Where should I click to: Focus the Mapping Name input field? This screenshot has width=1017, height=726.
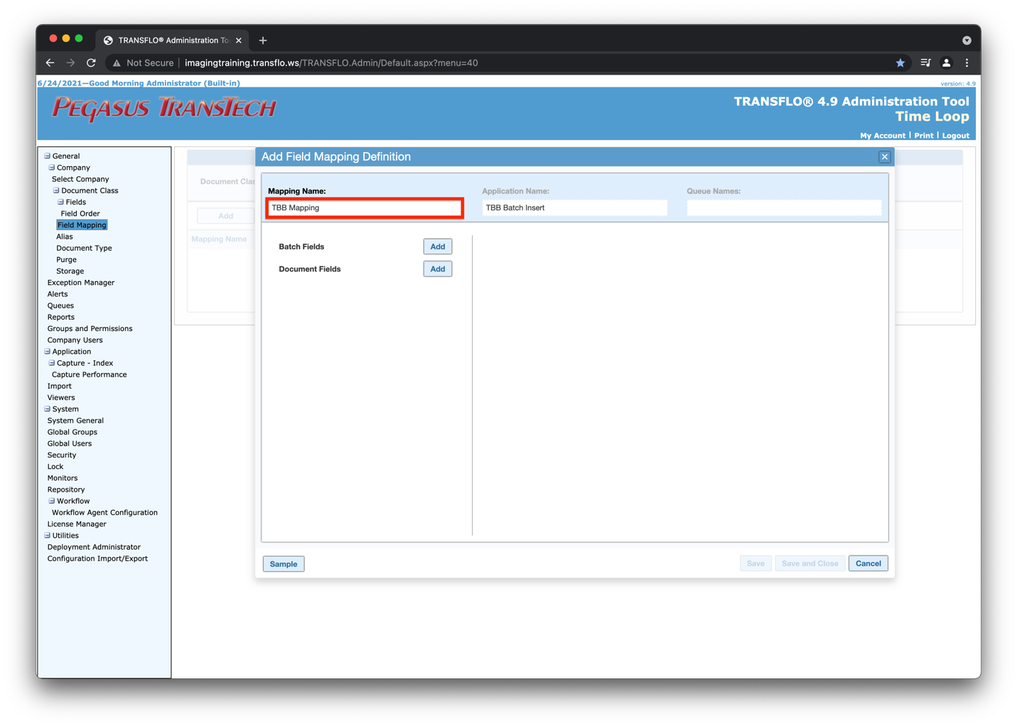365,208
